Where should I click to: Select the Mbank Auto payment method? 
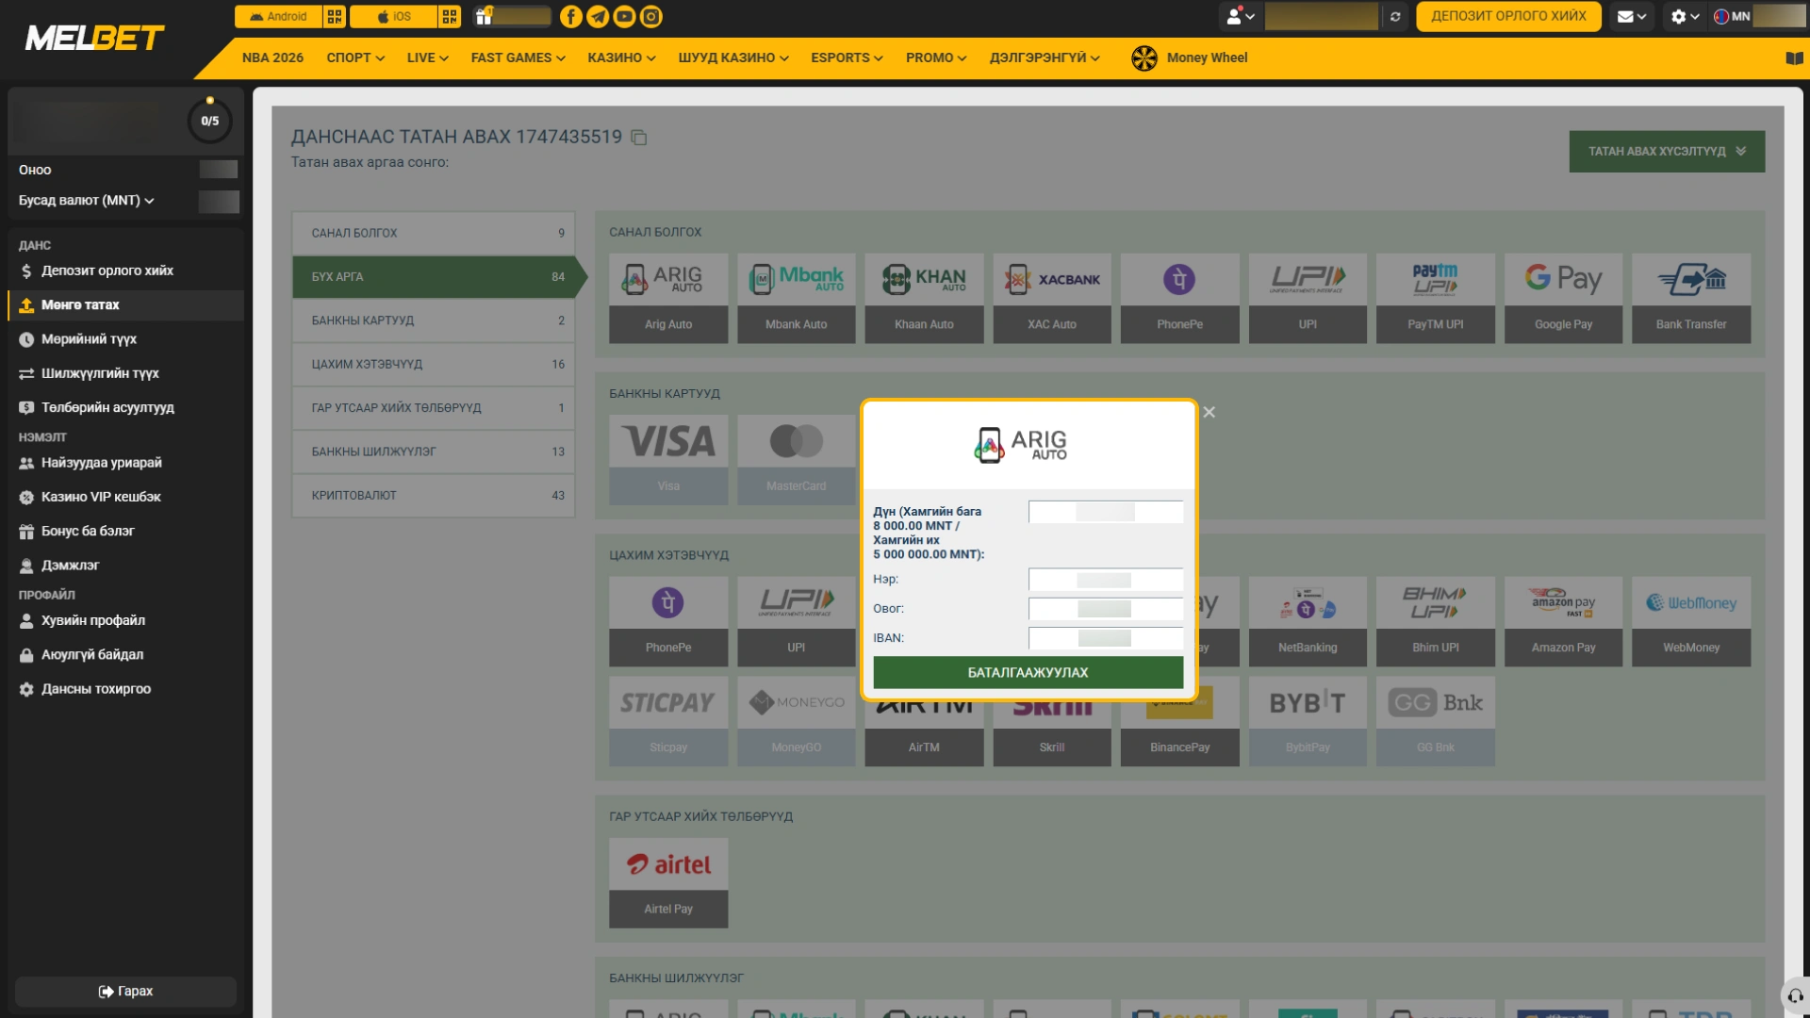[x=797, y=298]
